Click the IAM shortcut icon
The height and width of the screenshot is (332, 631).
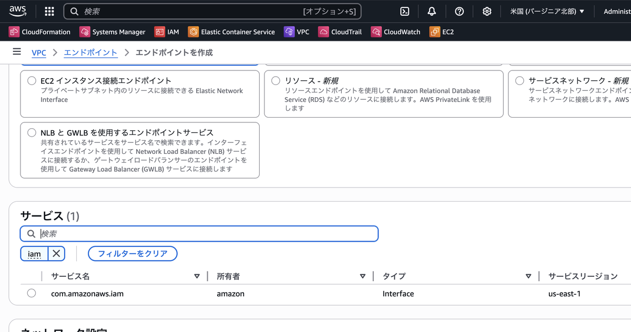click(159, 32)
